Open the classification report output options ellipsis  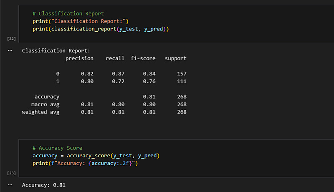pyautogui.click(x=10, y=50)
